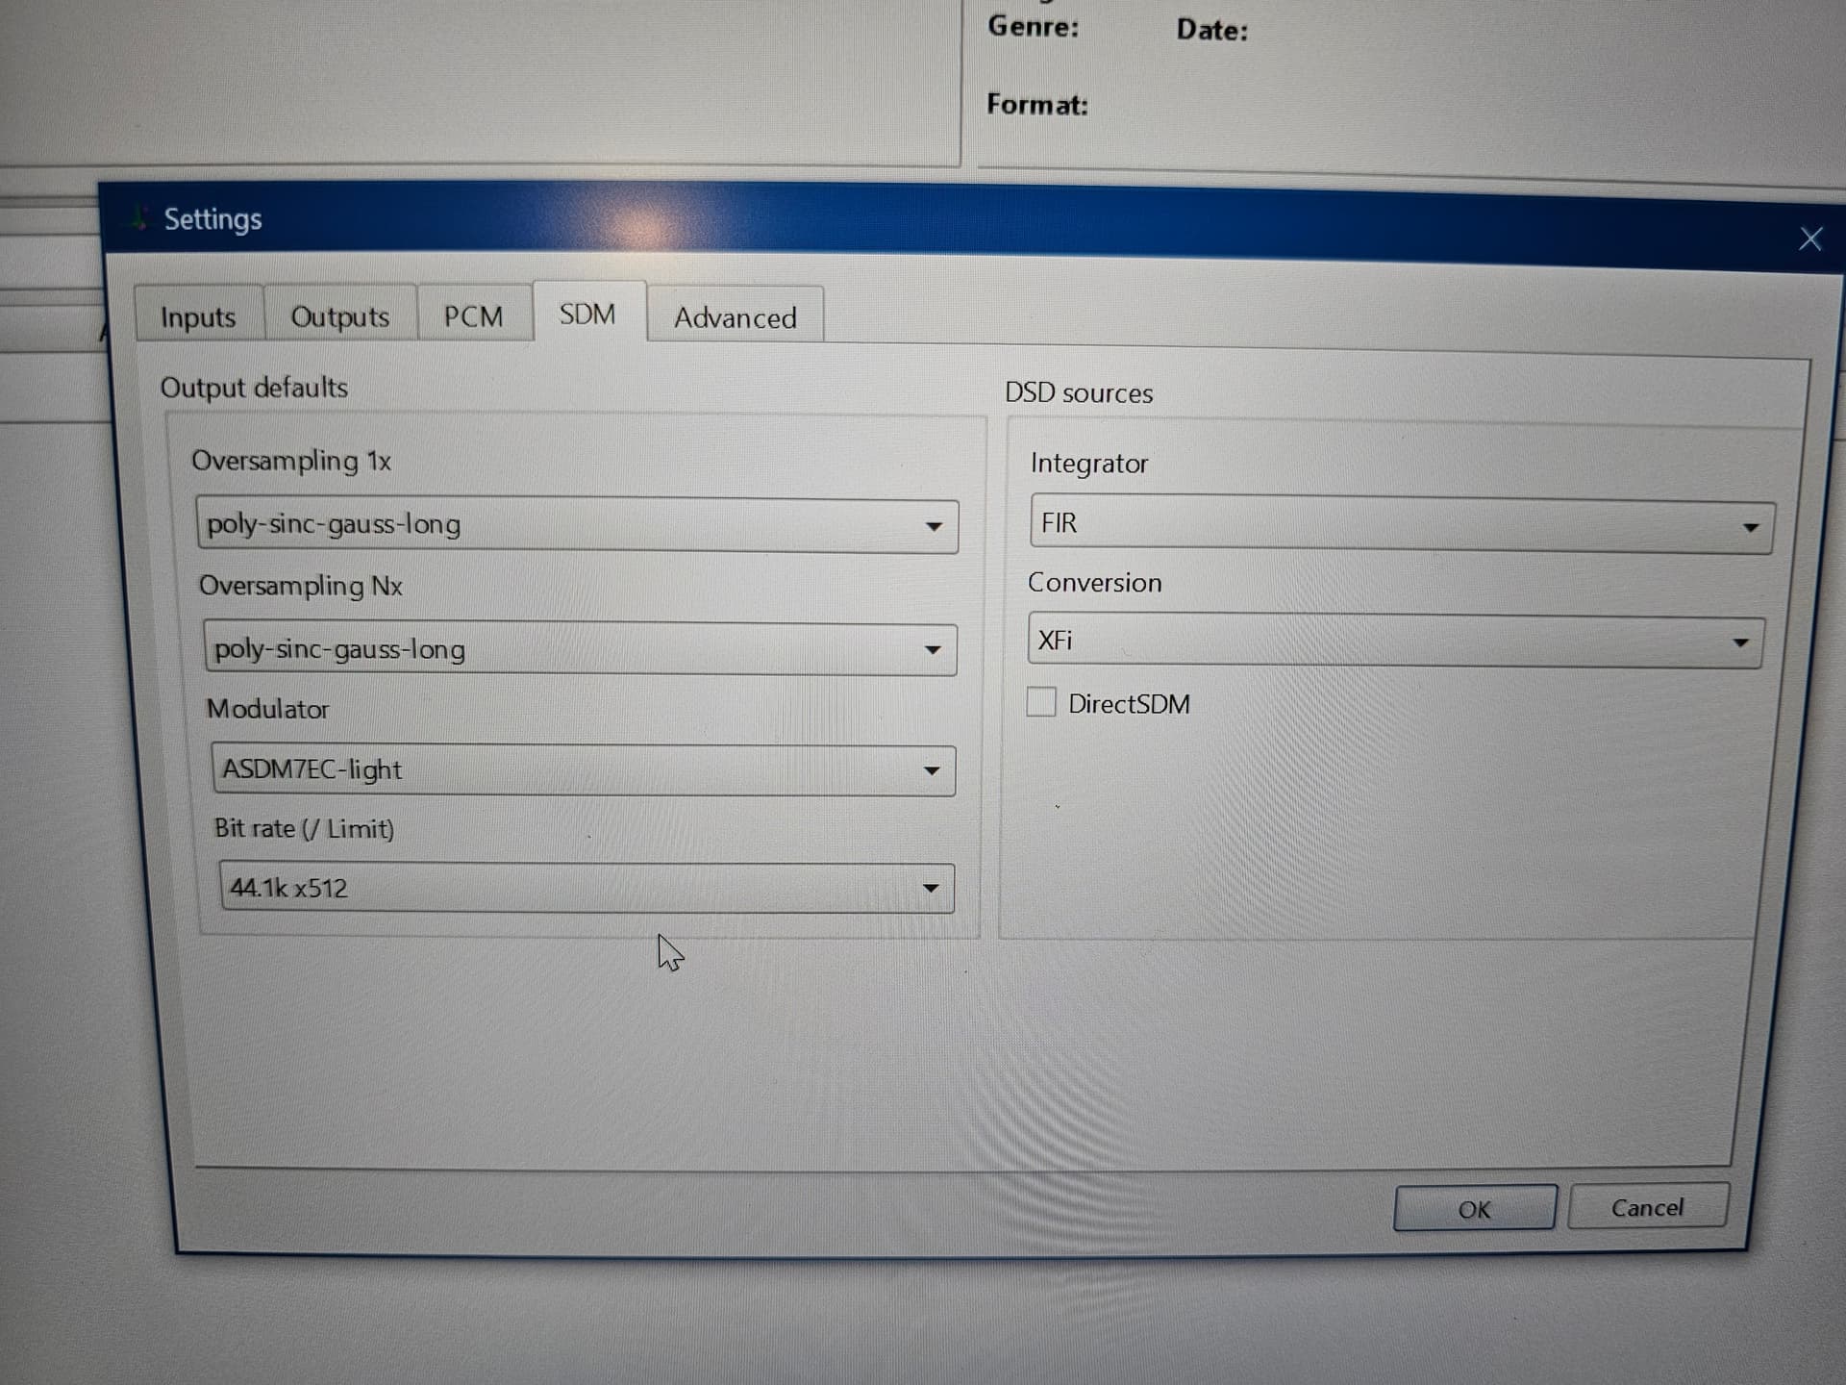Open the Conversion XFi dropdown
This screenshot has height=1385, width=1846.
[1395, 642]
